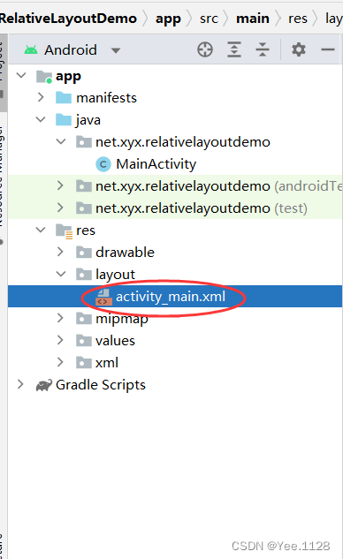Collapse the java folder
Viewport: 343px width, 559px height.
[x=41, y=119]
